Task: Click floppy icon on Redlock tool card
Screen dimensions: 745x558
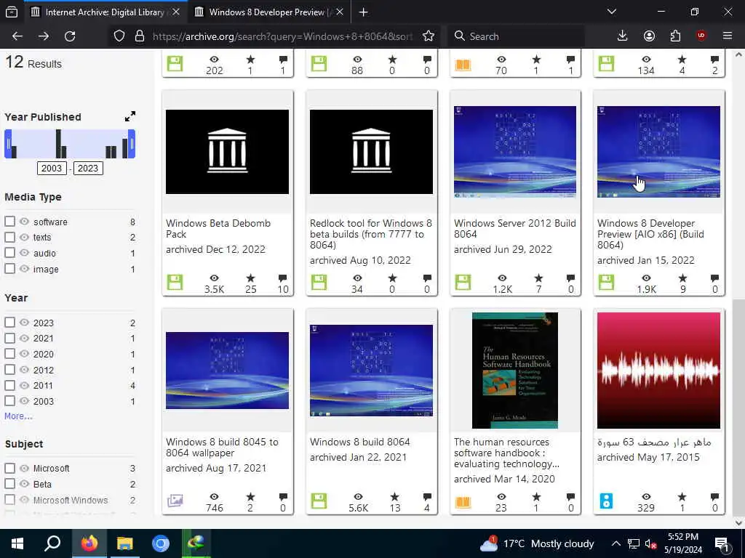Action: (x=319, y=283)
